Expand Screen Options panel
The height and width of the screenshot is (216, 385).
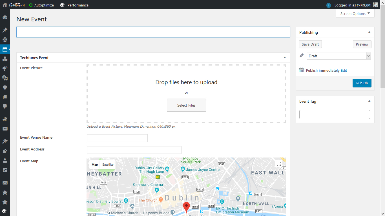tap(355, 13)
